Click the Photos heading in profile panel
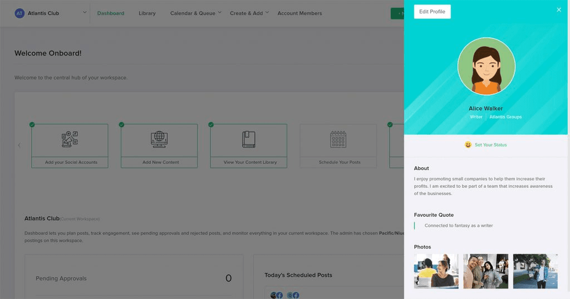Image resolution: width=570 pixels, height=299 pixels. tap(422, 247)
